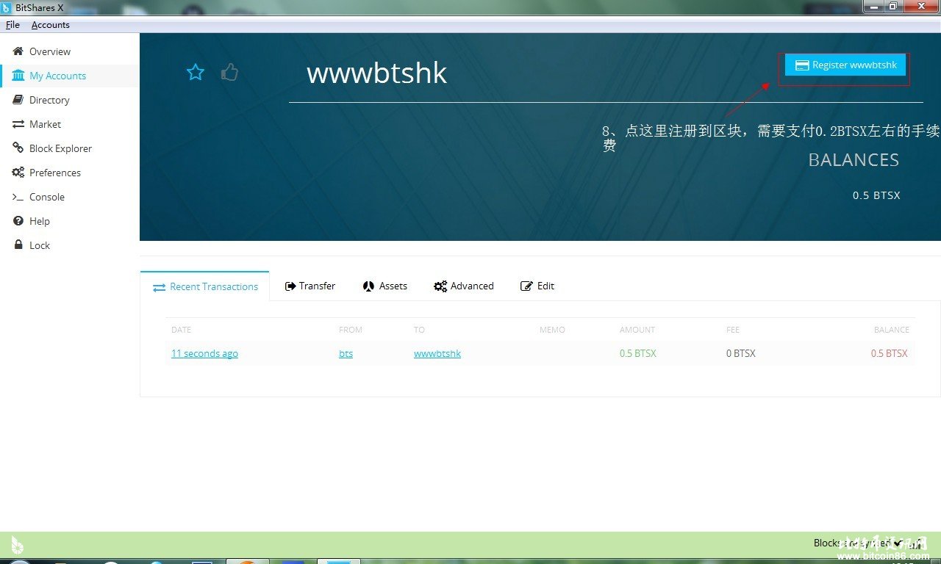Switch to the Transfer tab
This screenshot has width=941, height=564.
point(310,286)
